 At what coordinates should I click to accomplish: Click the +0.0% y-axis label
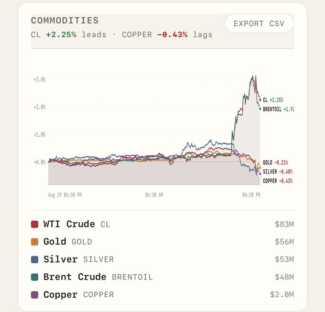pyautogui.click(x=40, y=162)
